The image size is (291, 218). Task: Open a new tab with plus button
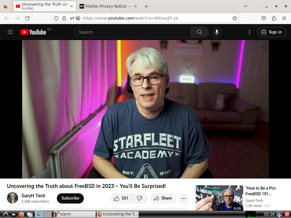(x=146, y=6)
